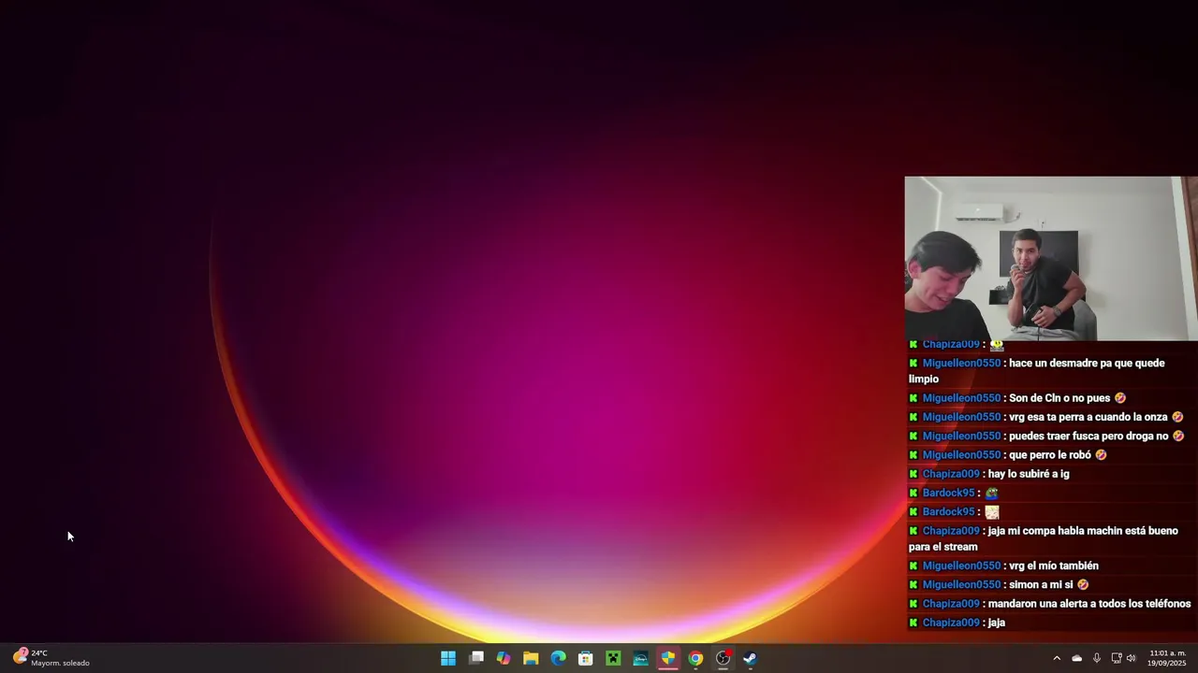Open OneDrive cloud tray icon

tap(1076, 658)
